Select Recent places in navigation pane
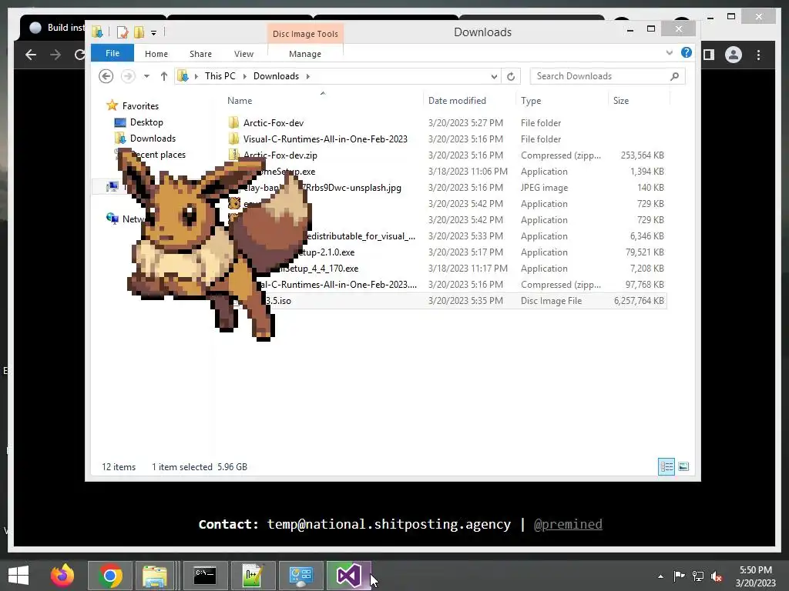789x591 pixels. point(157,155)
